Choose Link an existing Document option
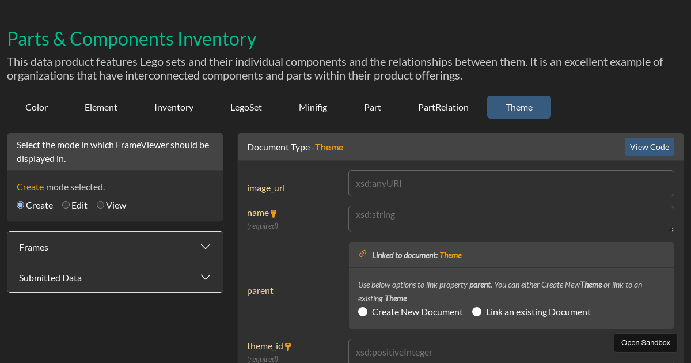This screenshot has width=691, height=363. (x=477, y=311)
